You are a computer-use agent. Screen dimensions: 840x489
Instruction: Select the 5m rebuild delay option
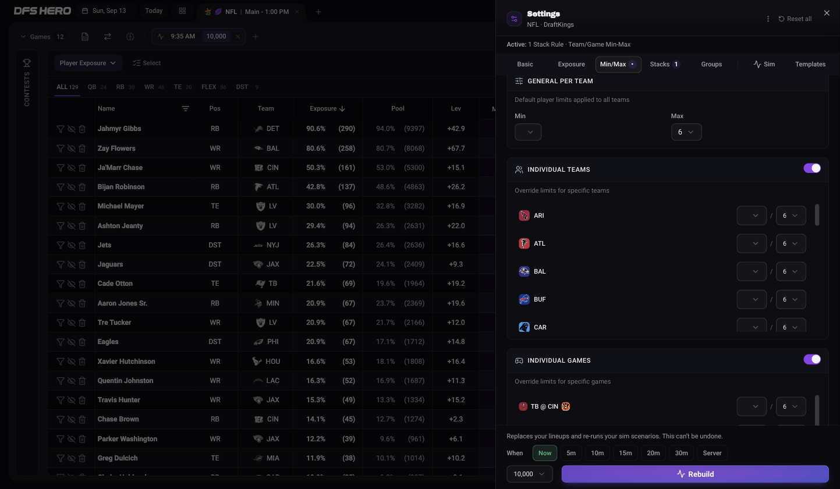(571, 453)
